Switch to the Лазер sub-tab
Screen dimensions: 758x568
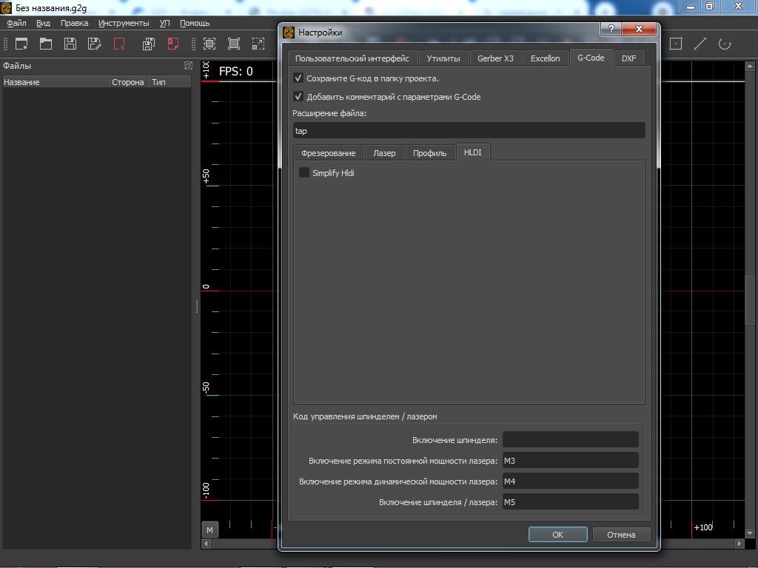pyautogui.click(x=384, y=152)
